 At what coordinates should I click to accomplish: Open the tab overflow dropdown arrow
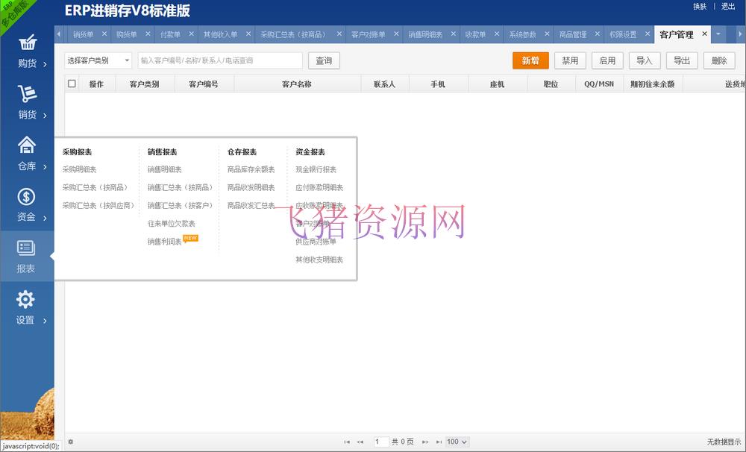(718, 34)
